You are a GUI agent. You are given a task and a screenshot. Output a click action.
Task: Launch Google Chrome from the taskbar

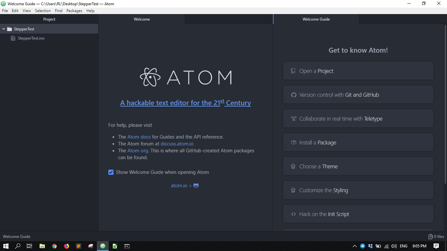(x=54, y=246)
